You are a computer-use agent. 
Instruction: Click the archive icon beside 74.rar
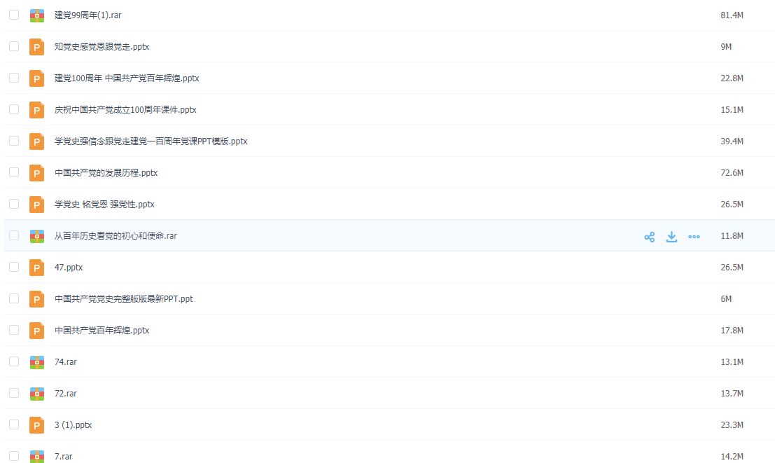tap(37, 362)
